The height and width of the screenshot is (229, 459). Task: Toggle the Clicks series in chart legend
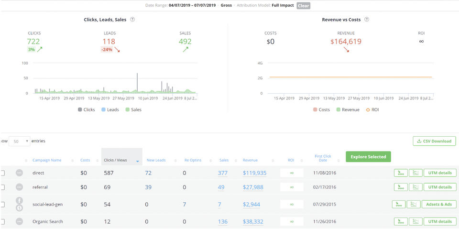pyautogui.click(x=87, y=109)
